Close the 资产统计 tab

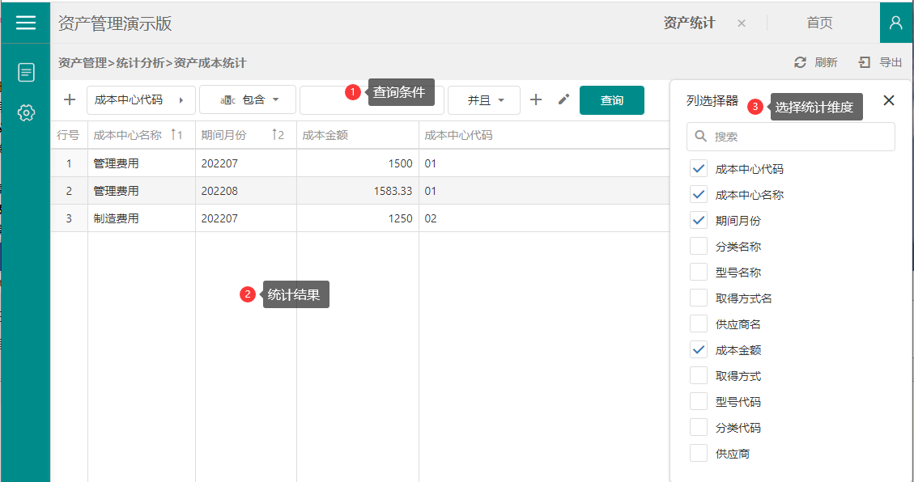(x=742, y=23)
